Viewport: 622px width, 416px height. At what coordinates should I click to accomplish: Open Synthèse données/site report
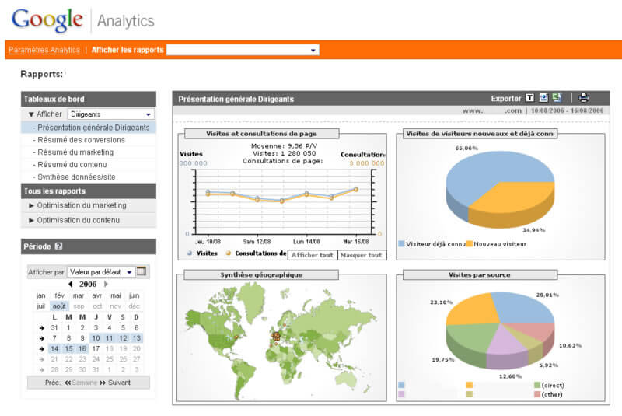(76, 177)
